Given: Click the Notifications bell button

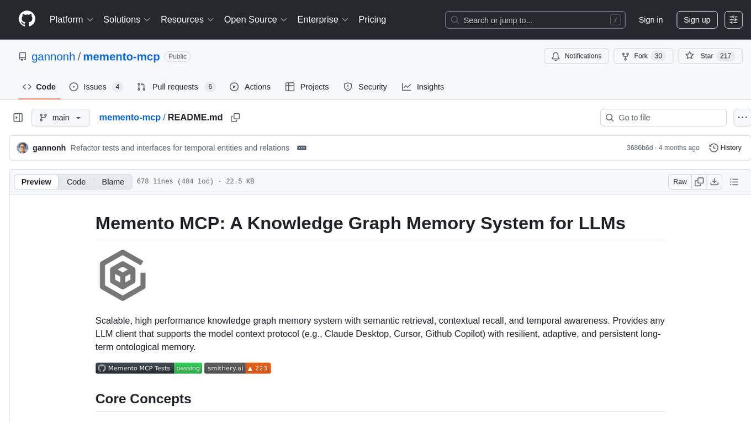Looking at the screenshot, I should pyautogui.click(x=577, y=56).
